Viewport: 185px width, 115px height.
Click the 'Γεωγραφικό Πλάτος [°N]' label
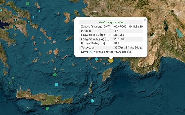[x=95, y=35]
